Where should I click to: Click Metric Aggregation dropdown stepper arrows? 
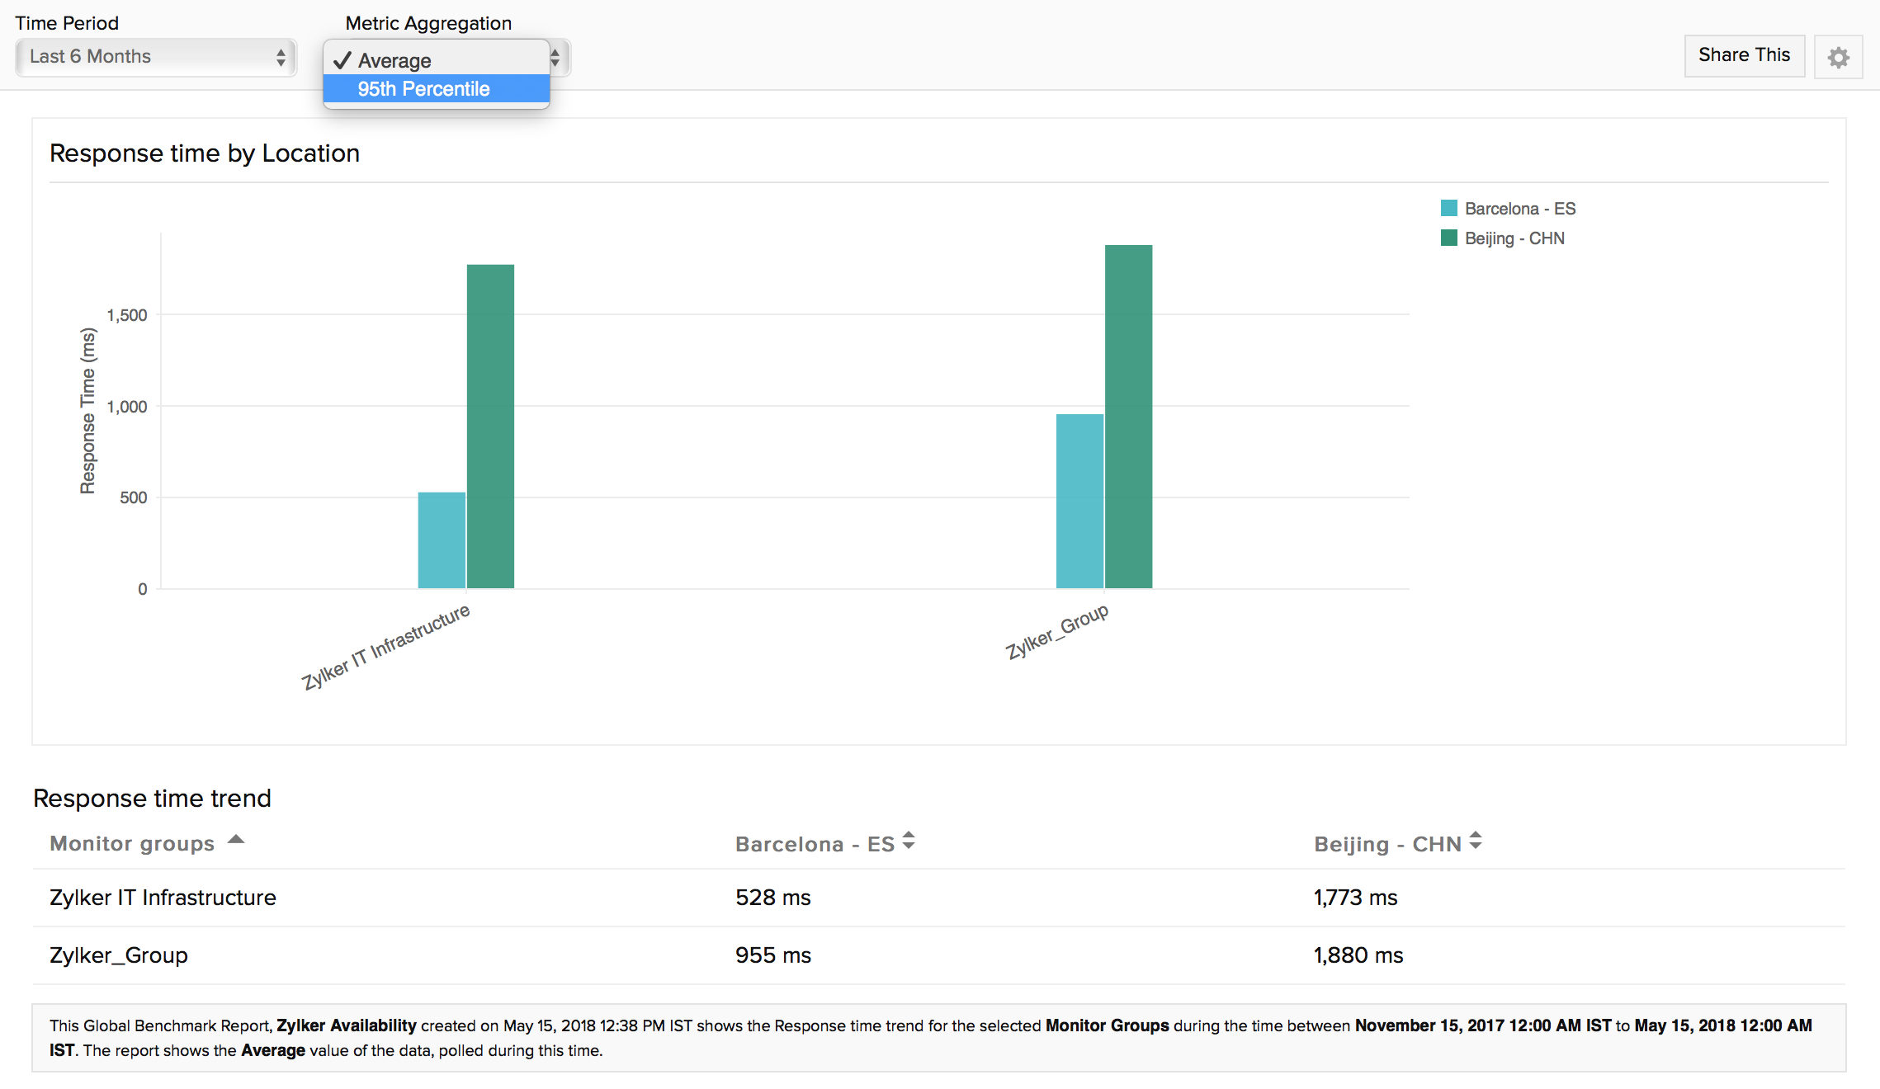click(x=555, y=58)
